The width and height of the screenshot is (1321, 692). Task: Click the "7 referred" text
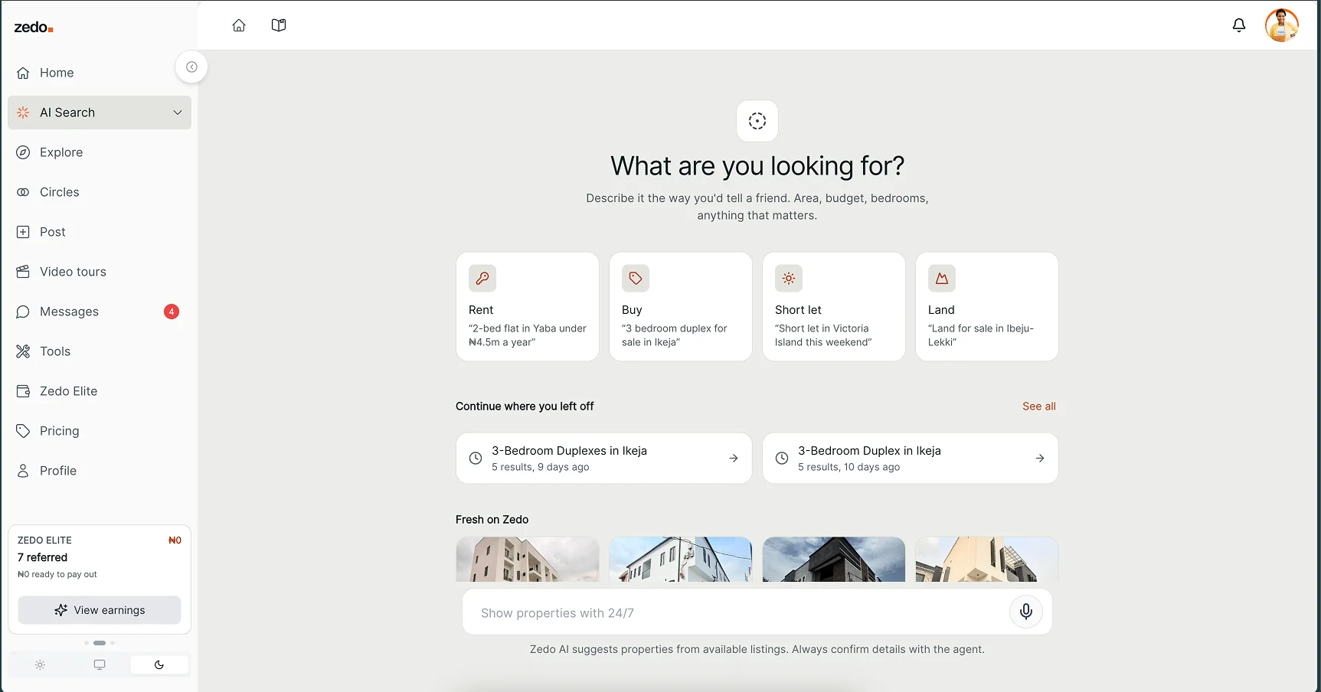pos(42,557)
